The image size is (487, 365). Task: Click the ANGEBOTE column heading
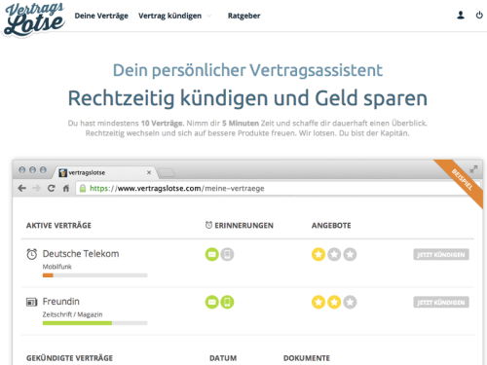pyautogui.click(x=331, y=226)
